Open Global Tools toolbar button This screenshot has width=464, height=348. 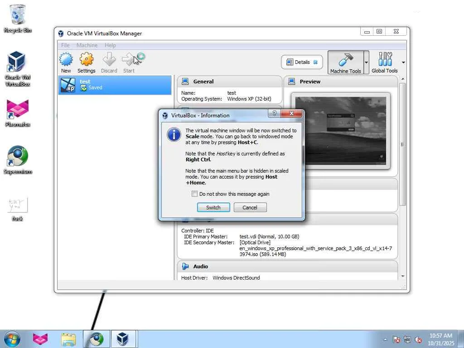(x=384, y=62)
